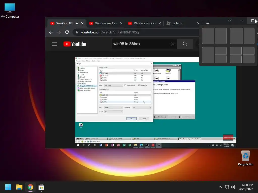The image size is (258, 193).
Task: Snap window to bottom-right quadrant of four-zone layout
Action: point(248,59)
